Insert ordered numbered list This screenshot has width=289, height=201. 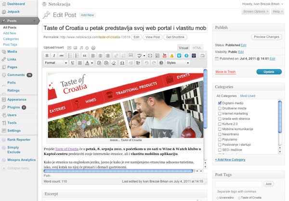pos(77,56)
